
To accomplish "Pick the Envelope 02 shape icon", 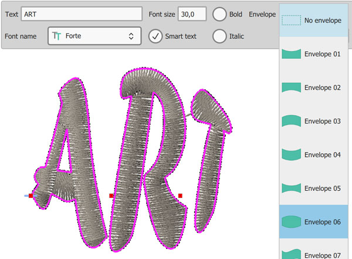I will (x=292, y=88).
